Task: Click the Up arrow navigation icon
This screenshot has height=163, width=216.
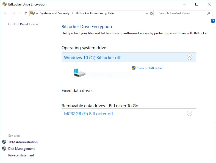Action: point(26,13)
